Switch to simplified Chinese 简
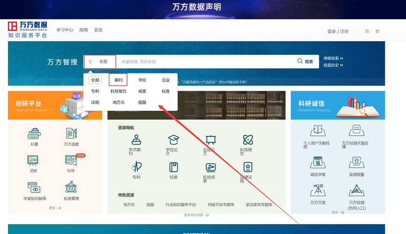406x234 pixels. click(367, 31)
